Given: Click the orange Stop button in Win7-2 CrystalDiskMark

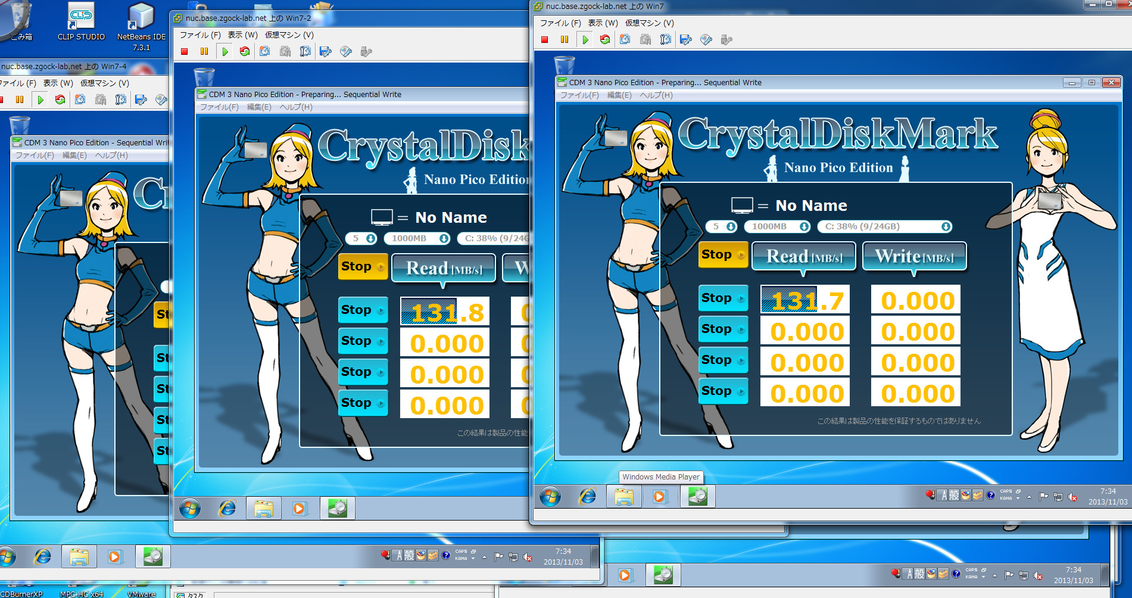Looking at the screenshot, I should [363, 267].
